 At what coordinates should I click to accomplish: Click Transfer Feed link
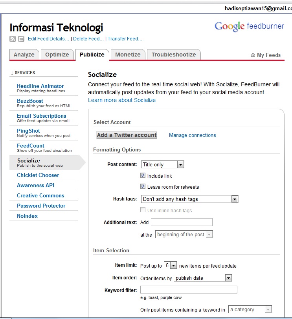125,39
